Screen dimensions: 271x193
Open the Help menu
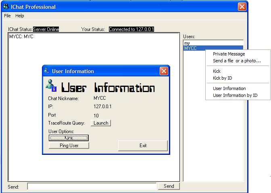click(20, 16)
